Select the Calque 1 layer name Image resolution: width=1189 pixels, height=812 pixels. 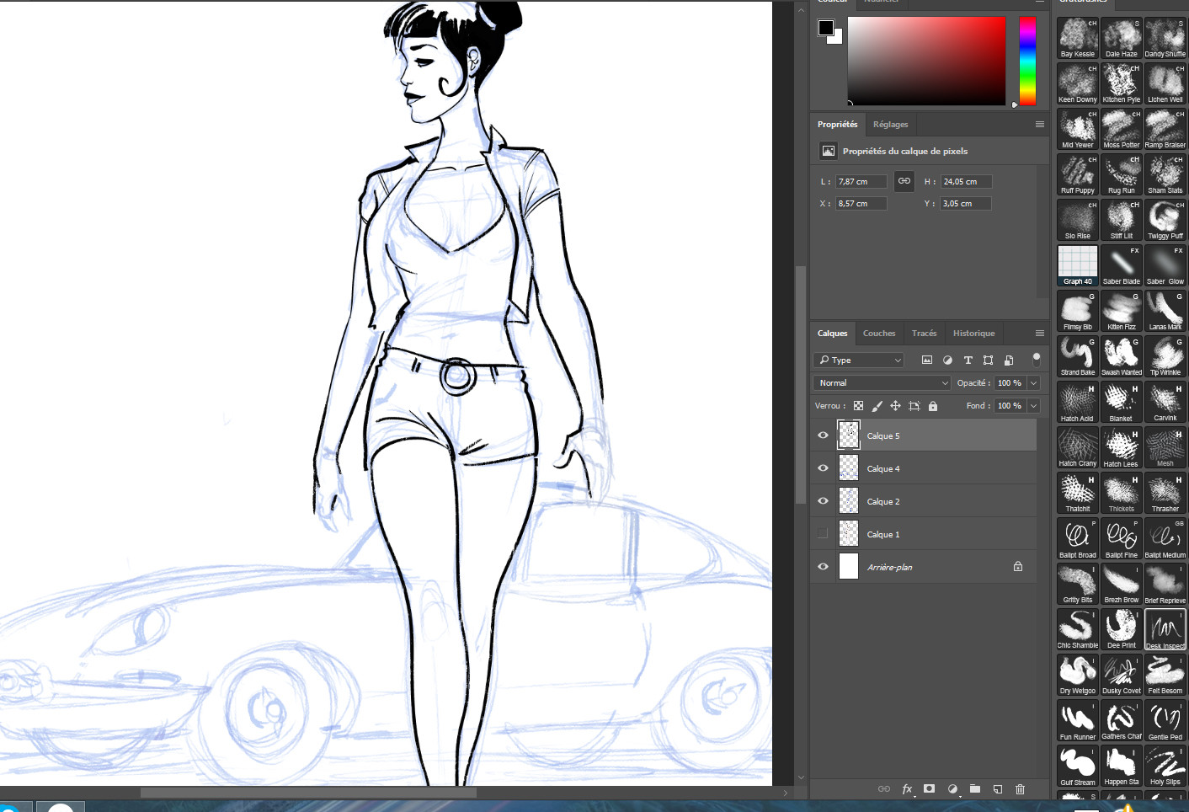883,535
